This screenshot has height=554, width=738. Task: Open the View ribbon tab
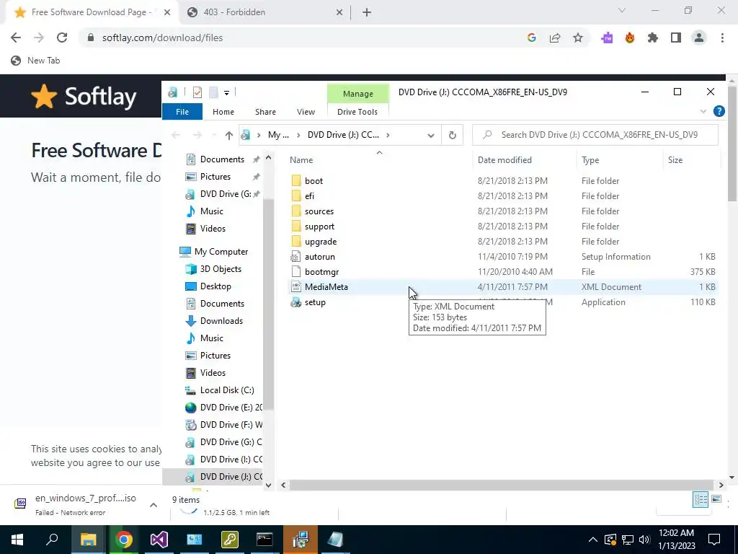(306, 112)
